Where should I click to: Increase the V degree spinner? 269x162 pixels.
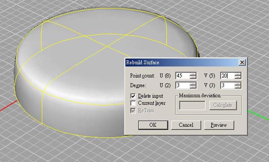238,83
